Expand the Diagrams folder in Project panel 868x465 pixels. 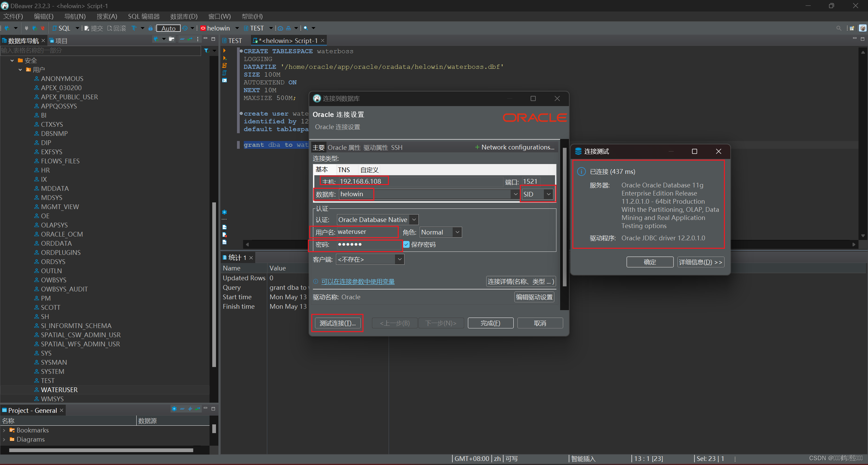(4, 439)
